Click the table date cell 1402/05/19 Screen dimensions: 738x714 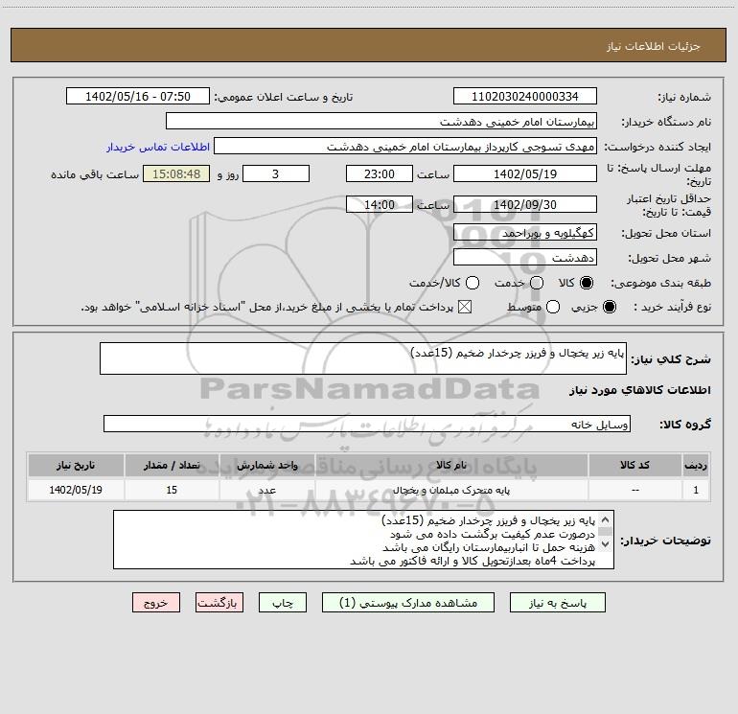click(x=76, y=490)
